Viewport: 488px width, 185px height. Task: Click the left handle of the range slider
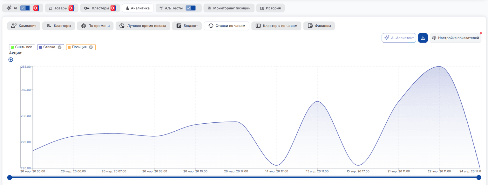pos(10,177)
